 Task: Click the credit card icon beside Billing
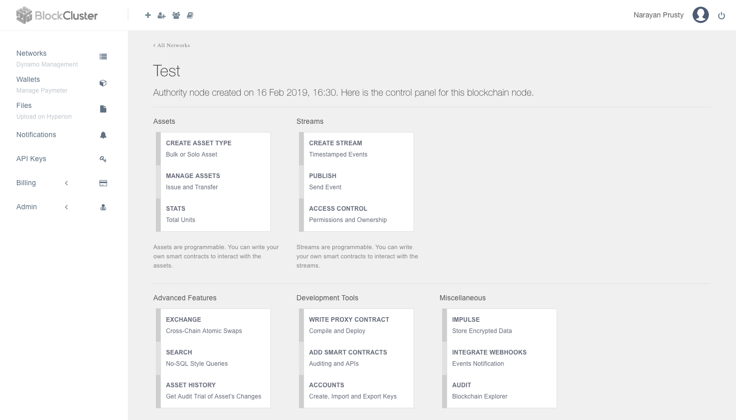coord(103,183)
